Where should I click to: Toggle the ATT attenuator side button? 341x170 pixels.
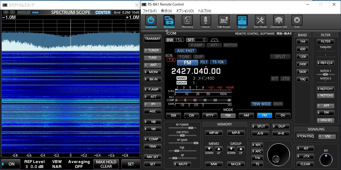point(153,97)
